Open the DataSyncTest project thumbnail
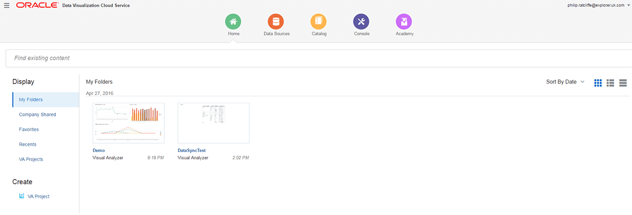The height and width of the screenshot is (215, 632). [x=214, y=123]
